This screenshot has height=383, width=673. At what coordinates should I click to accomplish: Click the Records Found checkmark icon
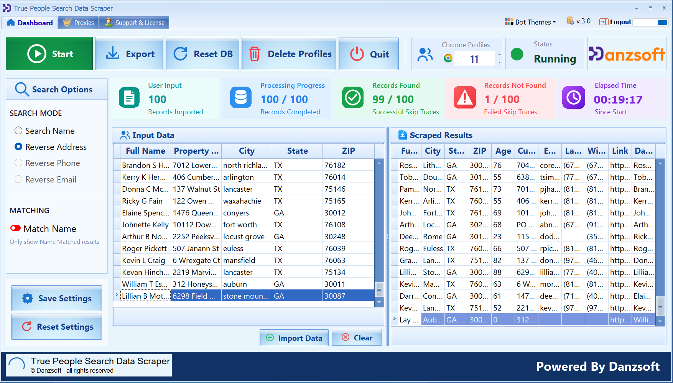coord(353,97)
